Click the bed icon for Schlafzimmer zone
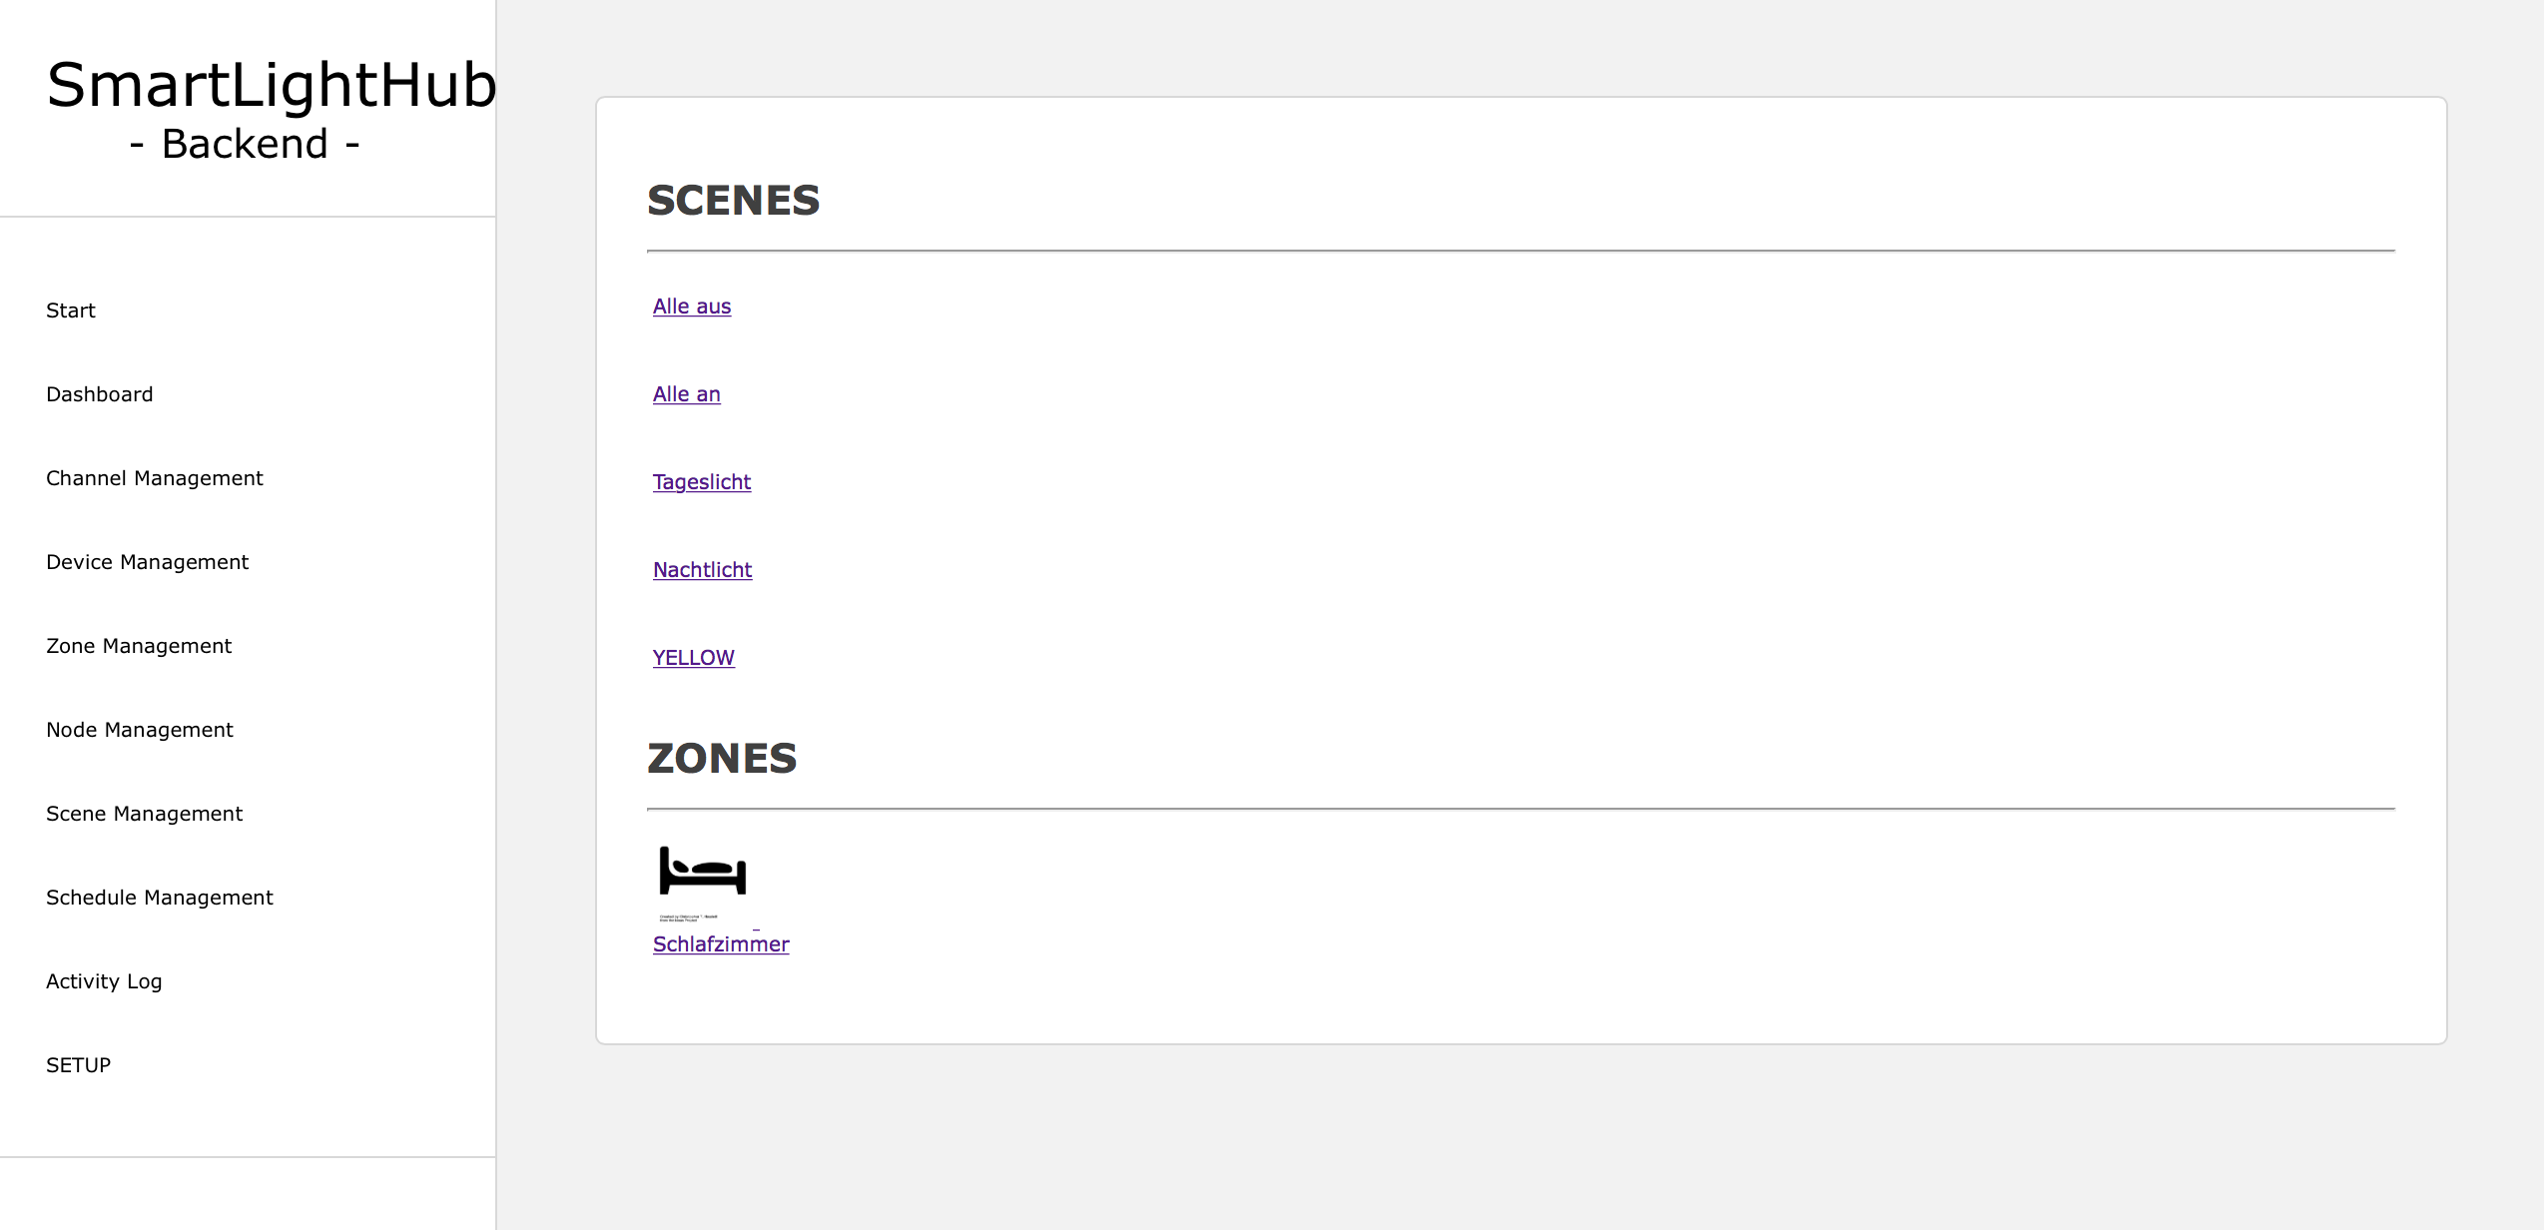Viewport: 2544px width, 1230px height. pos(703,871)
